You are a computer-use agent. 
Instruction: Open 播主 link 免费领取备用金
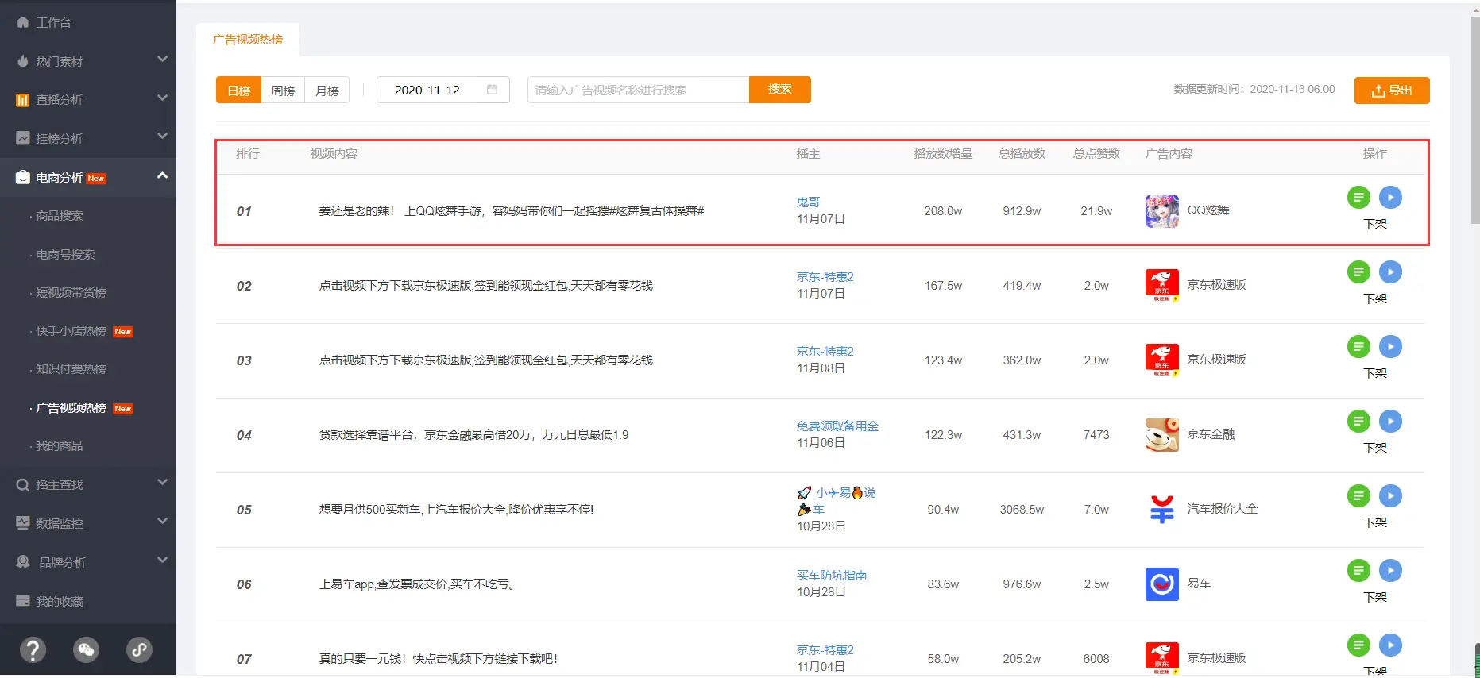point(837,426)
